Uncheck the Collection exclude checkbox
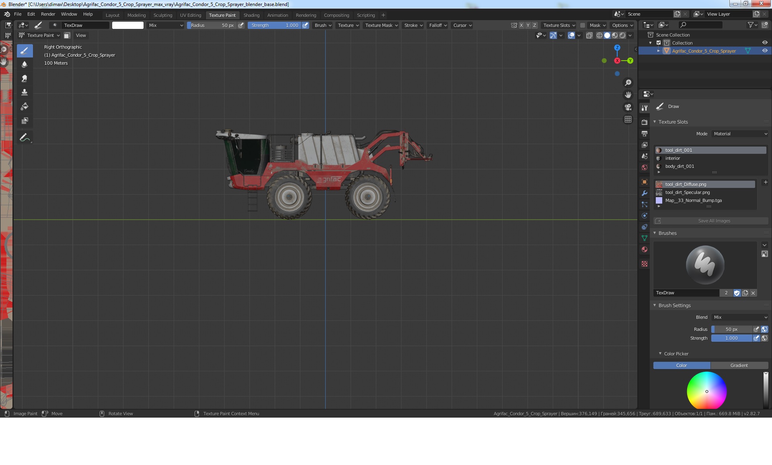The height and width of the screenshot is (465, 772). [659, 43]
